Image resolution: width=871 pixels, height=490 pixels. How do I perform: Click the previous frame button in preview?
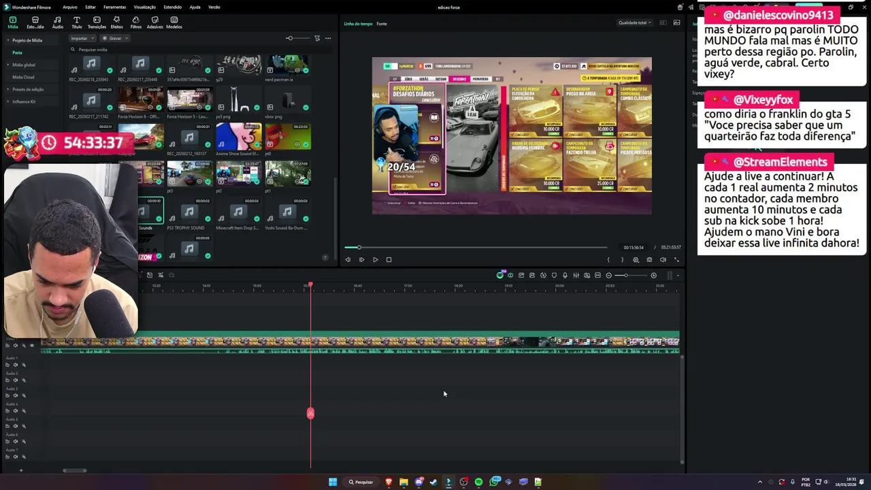click(348, 259)
